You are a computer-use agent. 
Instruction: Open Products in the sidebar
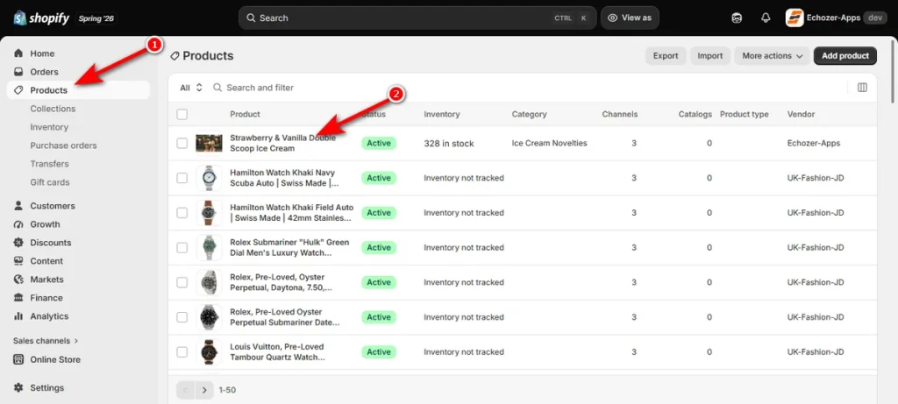(78, 90)
